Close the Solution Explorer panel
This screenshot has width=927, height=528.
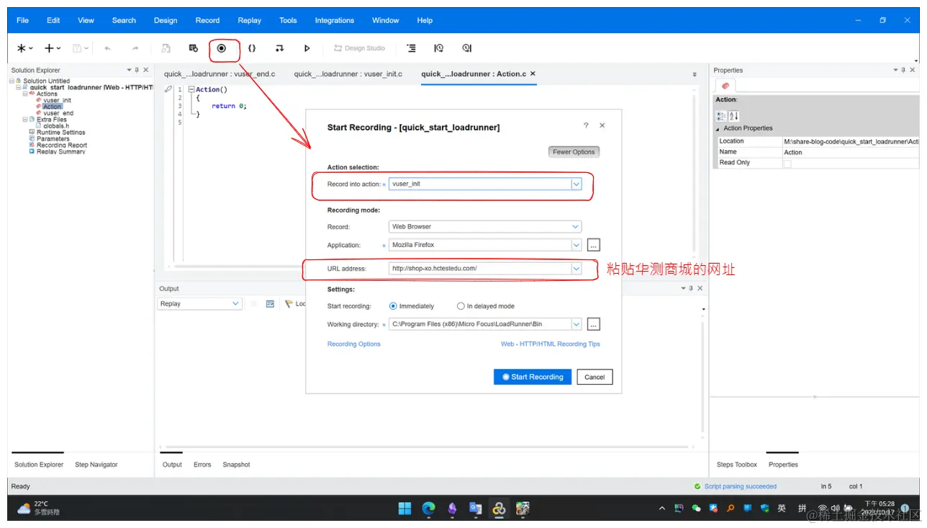click(x=146, y=70)
